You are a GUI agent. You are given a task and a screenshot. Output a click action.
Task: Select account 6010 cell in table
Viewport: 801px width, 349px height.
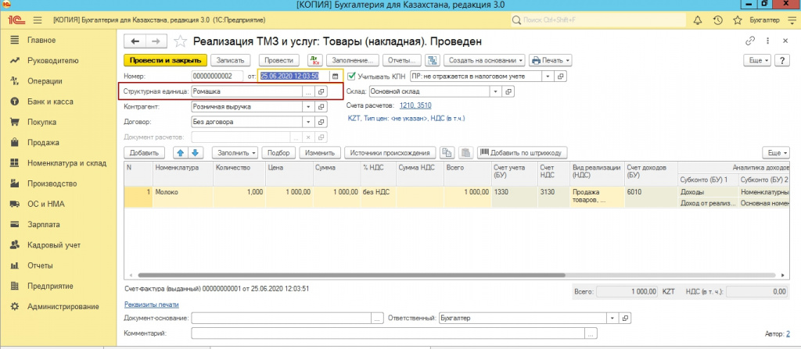pyautogui.click(x=650, y=197)
